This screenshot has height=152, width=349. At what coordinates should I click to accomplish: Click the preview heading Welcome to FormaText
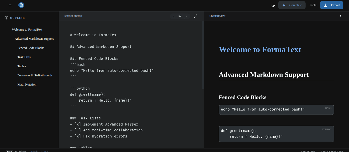[260, 49]
